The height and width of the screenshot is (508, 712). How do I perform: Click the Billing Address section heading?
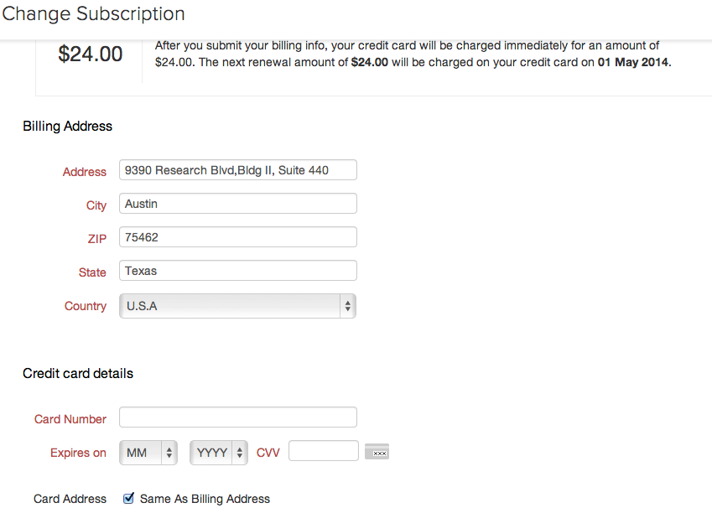click(68, 127)
